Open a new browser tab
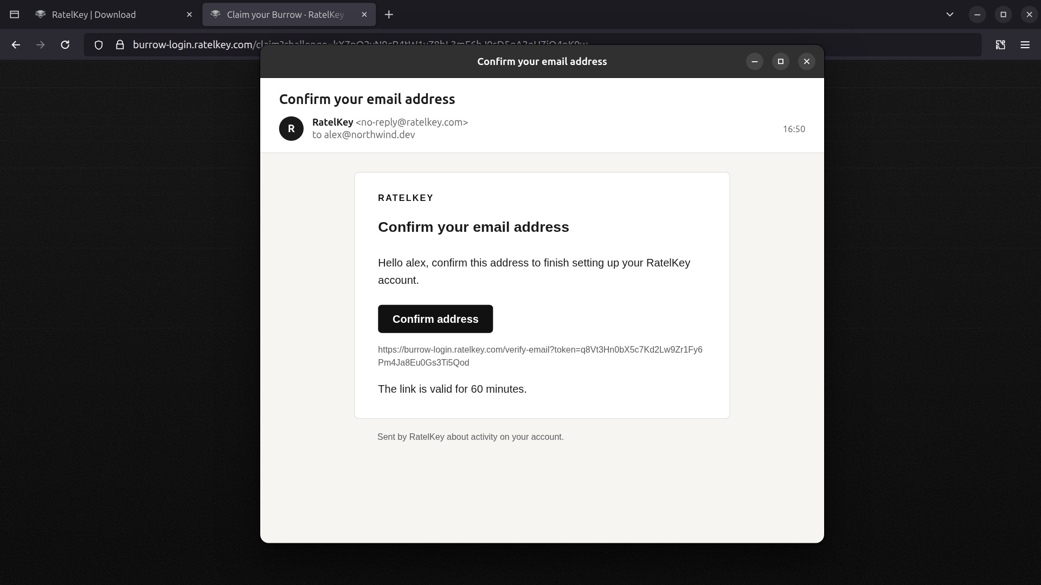 click(389, 15)
